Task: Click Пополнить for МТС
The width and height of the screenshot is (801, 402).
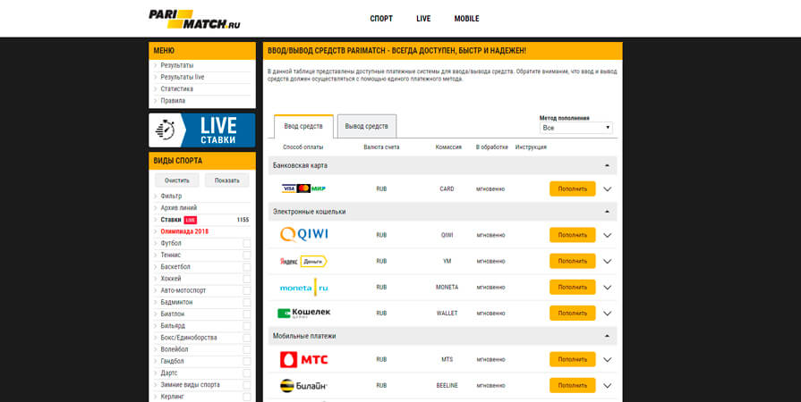Action: (573, 360)
